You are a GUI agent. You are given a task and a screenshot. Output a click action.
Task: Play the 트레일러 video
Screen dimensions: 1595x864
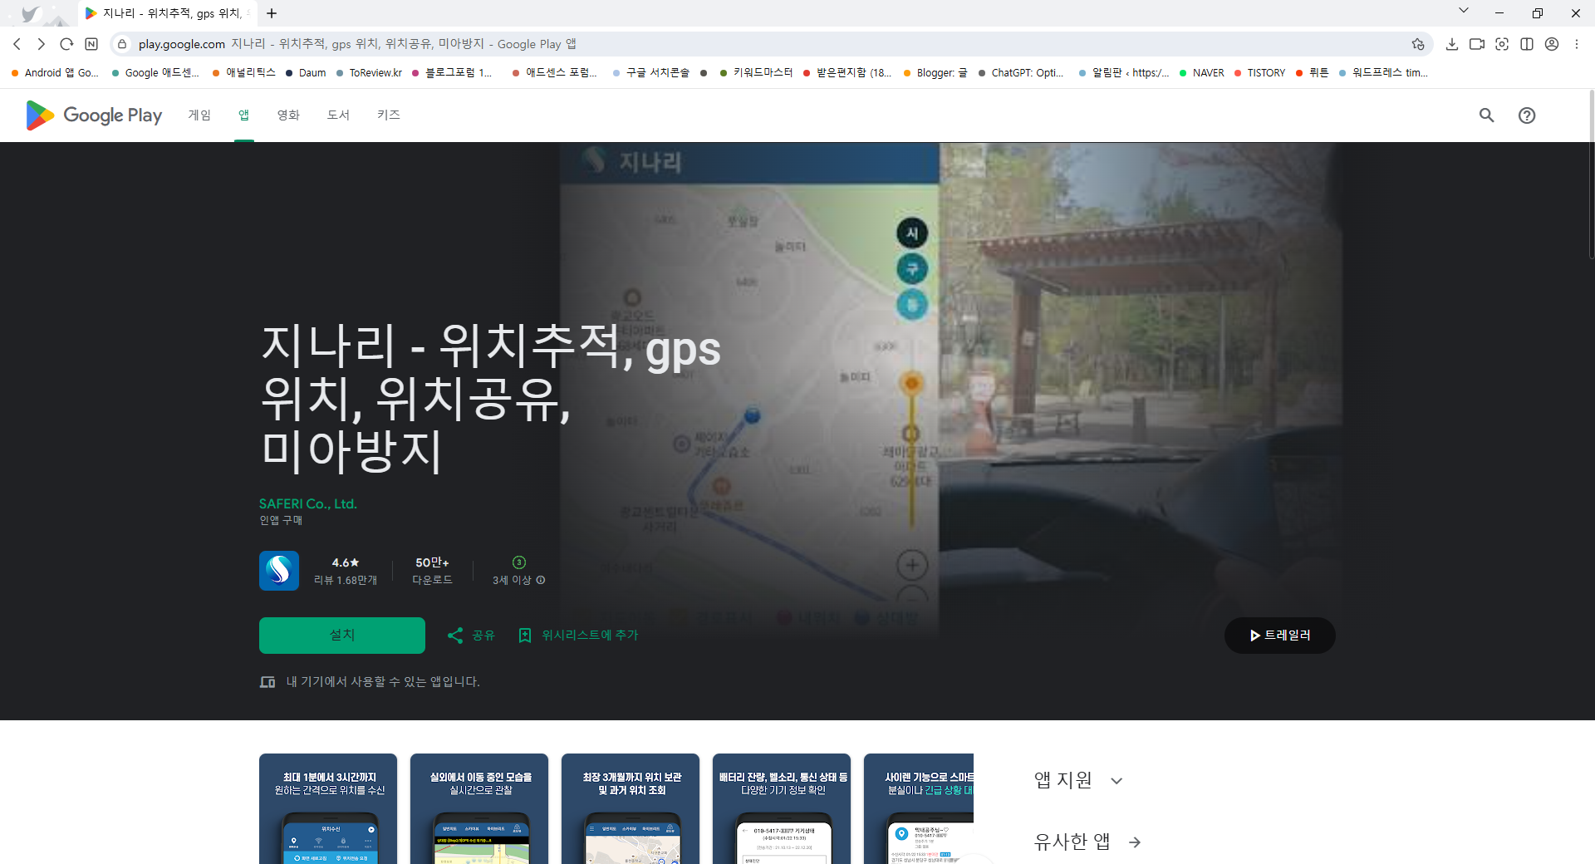coord(1279,635)
